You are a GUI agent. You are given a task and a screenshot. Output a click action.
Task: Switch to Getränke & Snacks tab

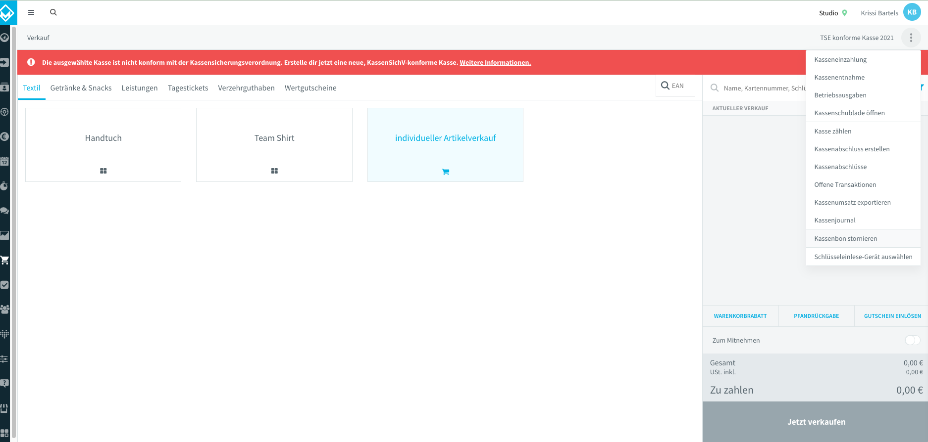(x=81, y=88)
